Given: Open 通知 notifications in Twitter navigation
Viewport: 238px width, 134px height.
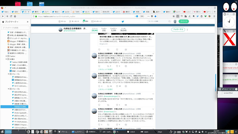Looking at the screenshot, I should tap(86, 21).
